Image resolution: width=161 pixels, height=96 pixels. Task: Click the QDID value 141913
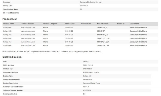pyautogui.click(x=86, y=62)
